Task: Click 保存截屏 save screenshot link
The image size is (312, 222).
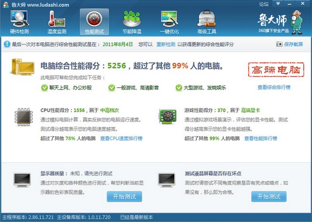Action: tap(293, 44)
